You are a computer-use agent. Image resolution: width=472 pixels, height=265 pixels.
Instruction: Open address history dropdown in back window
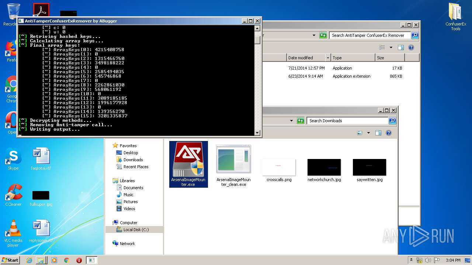314,35
